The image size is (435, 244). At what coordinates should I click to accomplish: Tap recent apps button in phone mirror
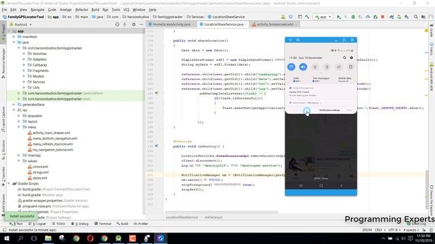[x=300, y=186]
